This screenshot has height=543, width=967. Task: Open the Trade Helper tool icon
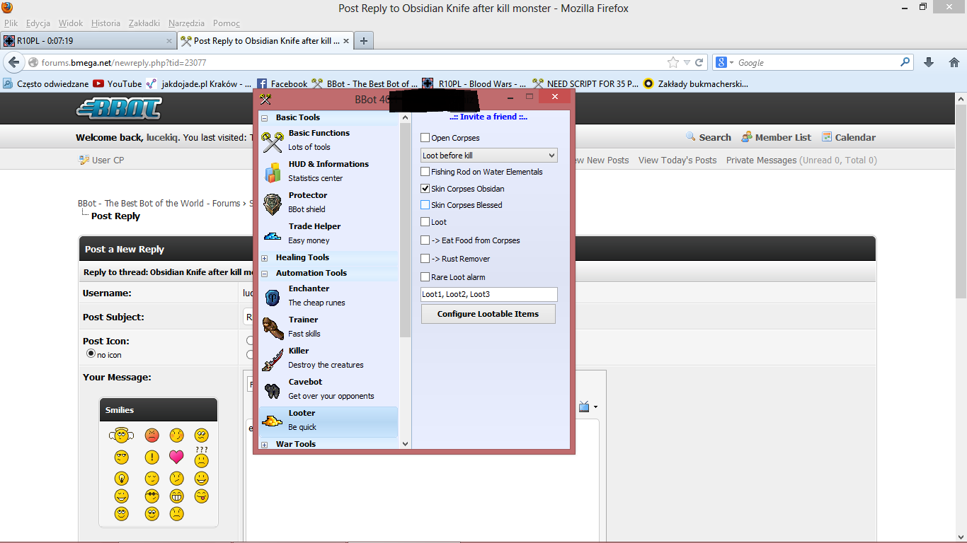tap(273, 235)
